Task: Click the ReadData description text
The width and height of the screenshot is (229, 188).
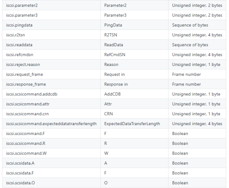Action: click(114, 45)
